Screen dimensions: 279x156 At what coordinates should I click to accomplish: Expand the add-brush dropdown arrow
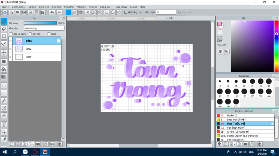point(235,144)
